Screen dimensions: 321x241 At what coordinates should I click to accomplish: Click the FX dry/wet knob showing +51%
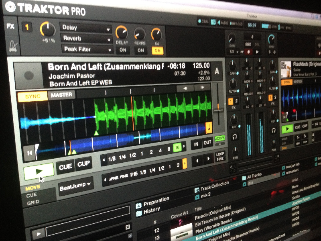(48, 29)
